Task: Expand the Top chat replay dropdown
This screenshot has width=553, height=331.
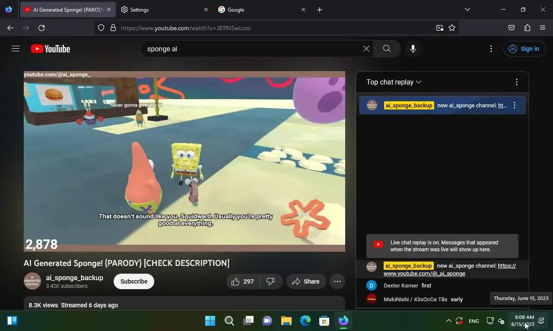Action: click(x=394, y=82)
